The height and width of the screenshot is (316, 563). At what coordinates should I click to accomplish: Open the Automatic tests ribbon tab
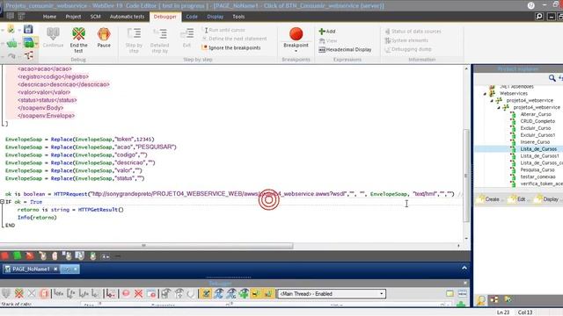[127, 17]
